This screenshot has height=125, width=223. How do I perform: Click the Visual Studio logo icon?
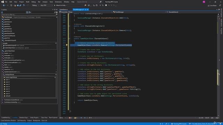tap(2, 2)
